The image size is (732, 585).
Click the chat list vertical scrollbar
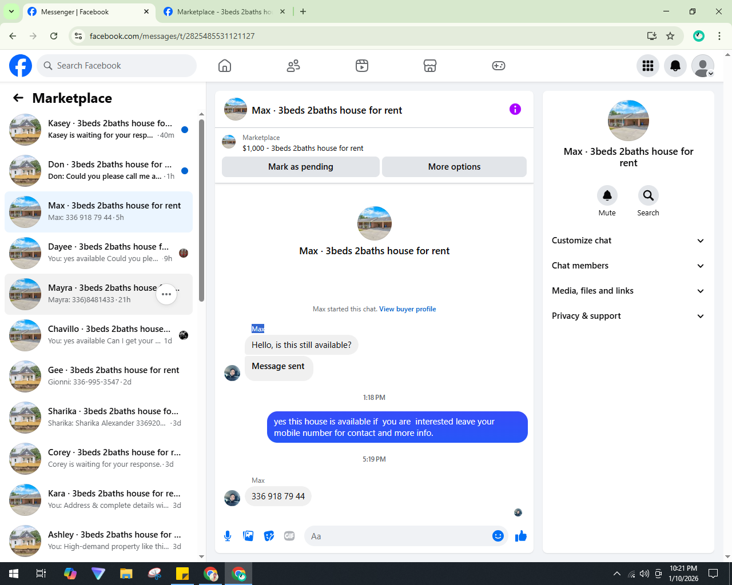[x=201, y=210]
